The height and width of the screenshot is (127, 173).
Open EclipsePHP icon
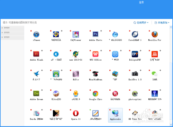click(x=135, y=54)
